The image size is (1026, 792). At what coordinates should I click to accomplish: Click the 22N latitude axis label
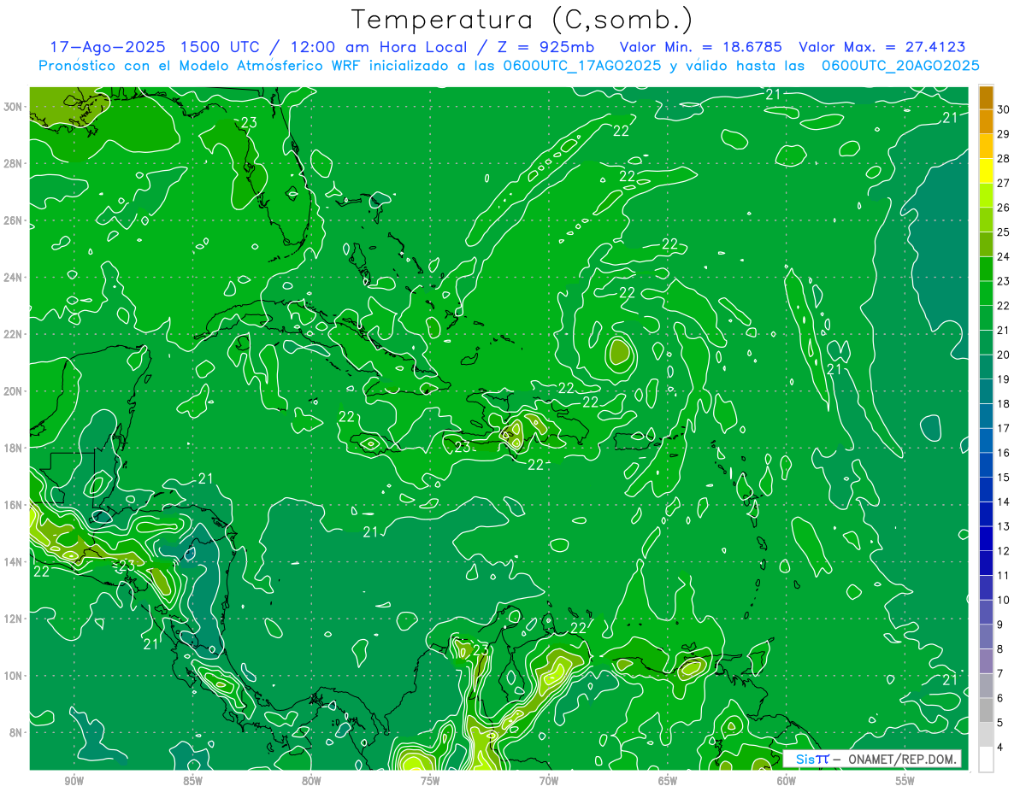(x=14, y=334)
